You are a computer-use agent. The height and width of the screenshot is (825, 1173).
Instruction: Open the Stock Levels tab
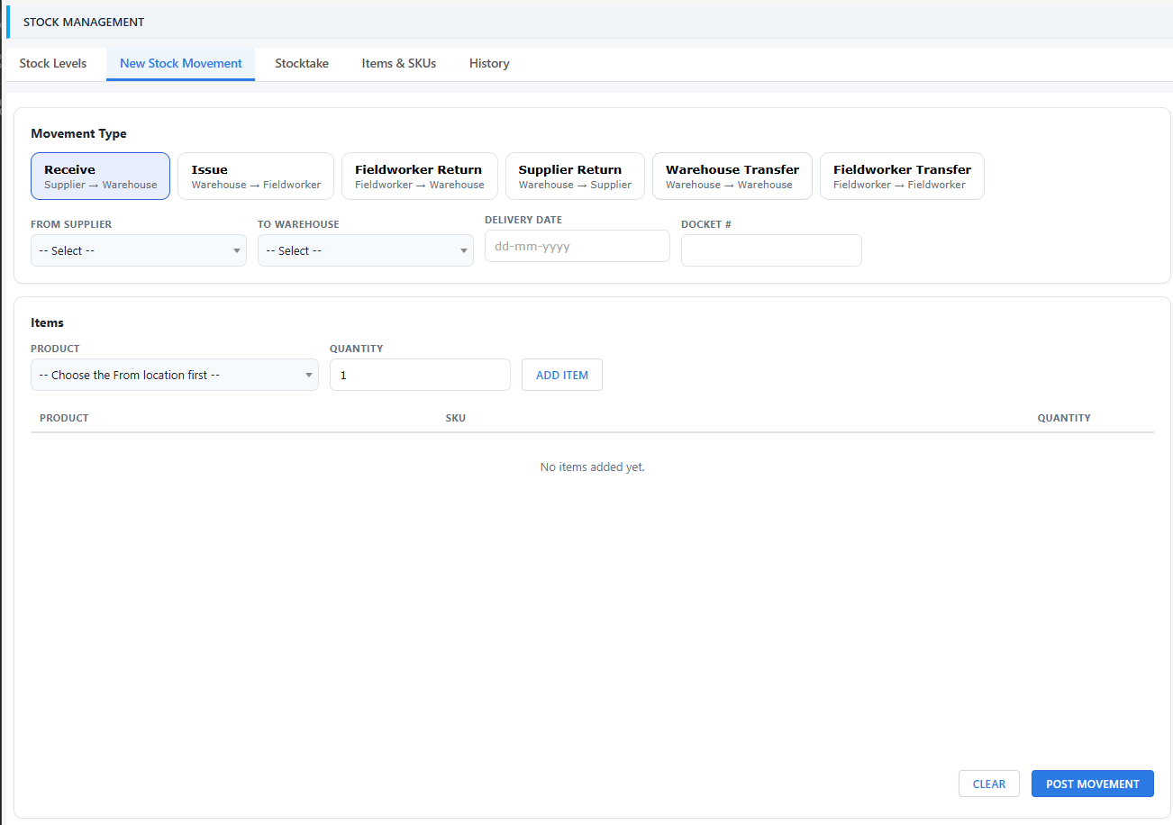(x=53, y=64)
